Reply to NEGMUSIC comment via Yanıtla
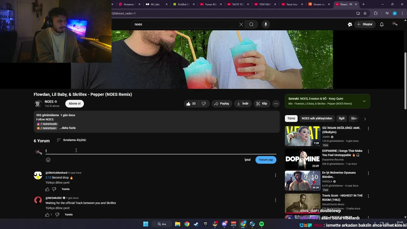The image size is (407, 229). click(x=69, y=215)
